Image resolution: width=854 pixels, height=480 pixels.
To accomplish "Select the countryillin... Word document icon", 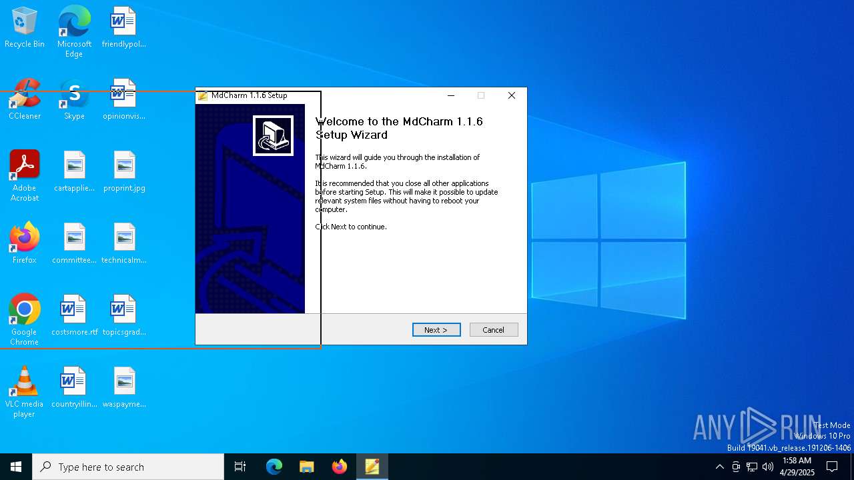I will coord(74,388).
